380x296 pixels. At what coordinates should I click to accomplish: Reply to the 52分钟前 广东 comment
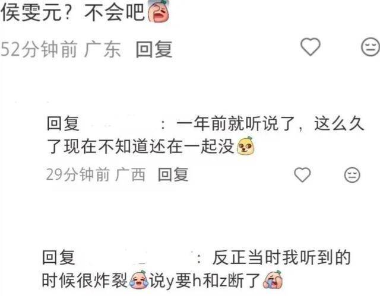click(154, 49)
